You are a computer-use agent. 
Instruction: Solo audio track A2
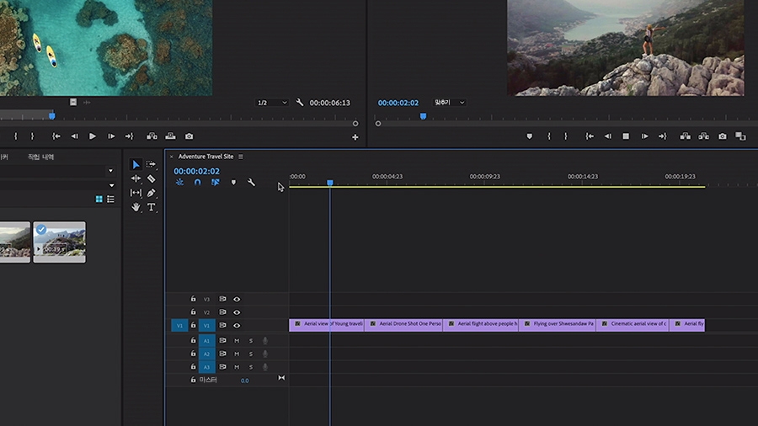[x=250, y=354]
